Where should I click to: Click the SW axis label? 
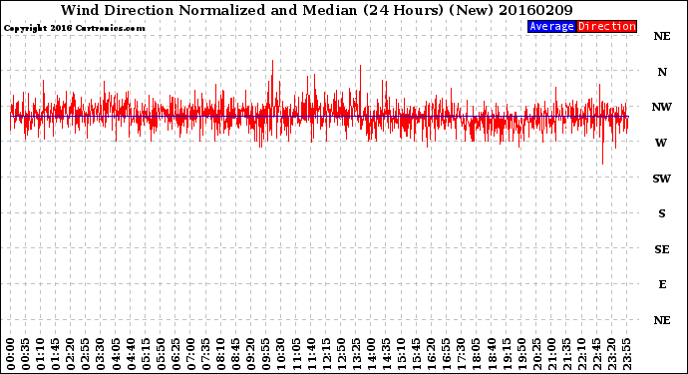tap(662, 179)
